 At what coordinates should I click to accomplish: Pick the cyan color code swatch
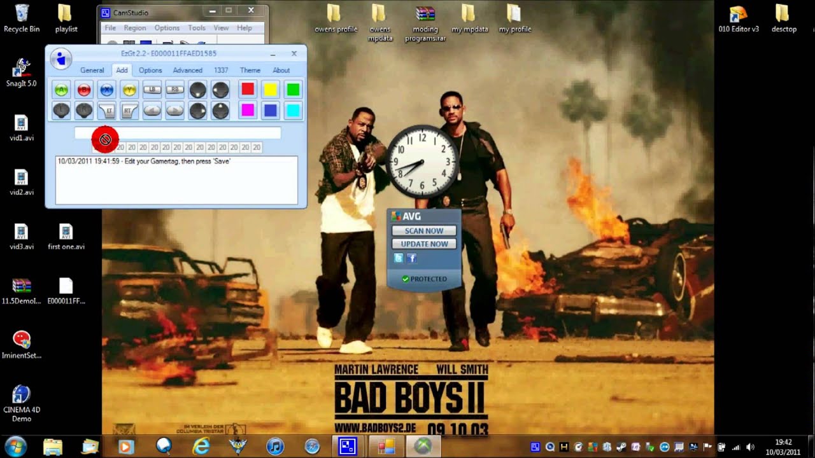tap(293, 111)
